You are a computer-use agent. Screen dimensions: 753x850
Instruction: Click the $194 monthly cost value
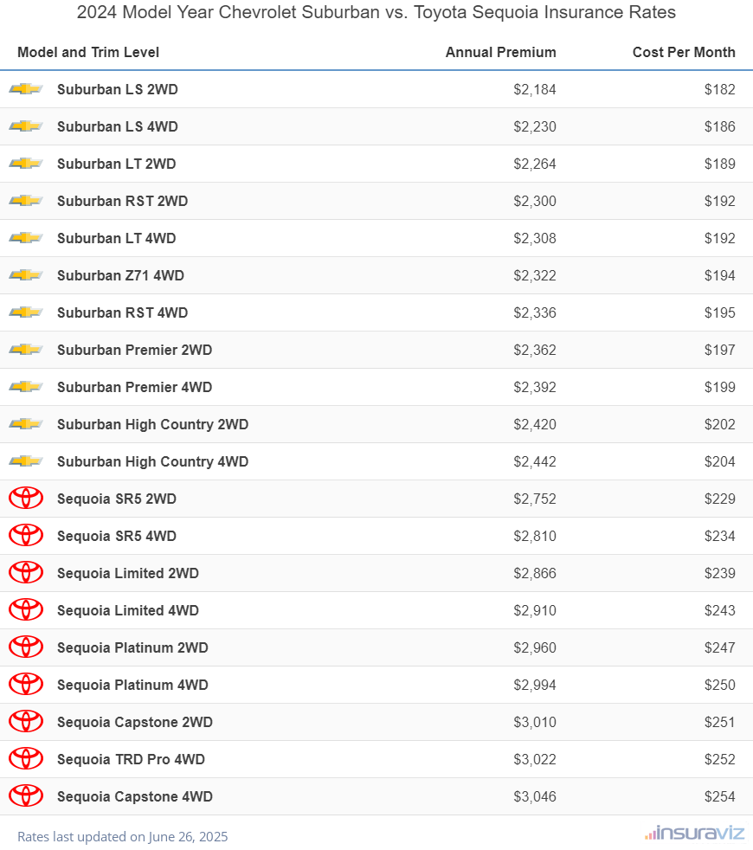pyautogui.click(x=720, y=275)
